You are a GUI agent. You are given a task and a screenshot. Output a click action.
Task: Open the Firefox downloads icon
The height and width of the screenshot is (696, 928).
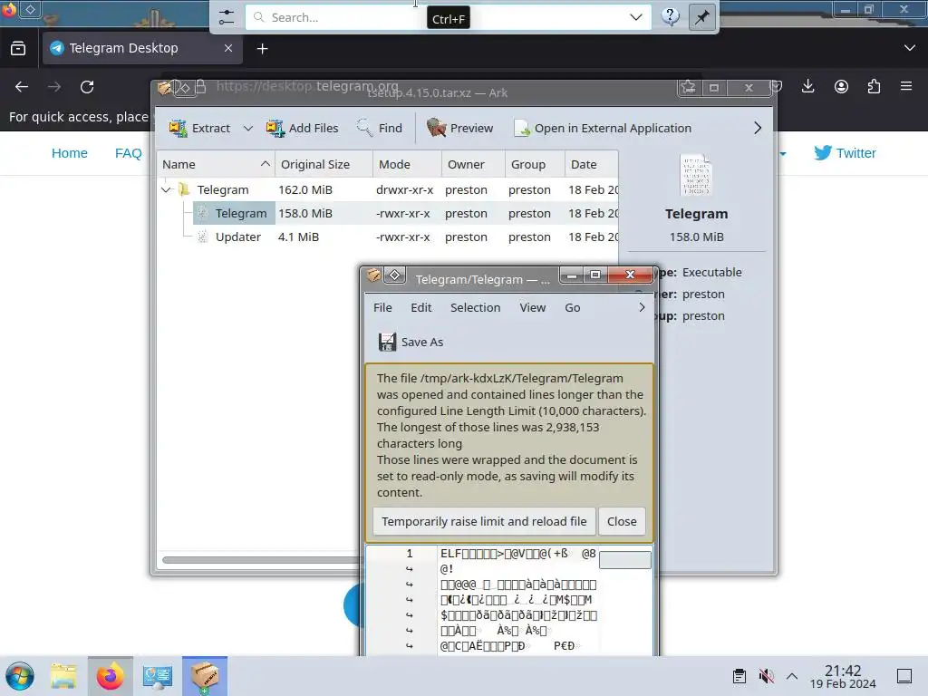click(807, 87)
